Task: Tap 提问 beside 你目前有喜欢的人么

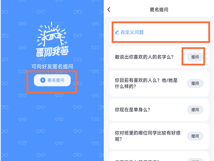Action: coord(195,83)
